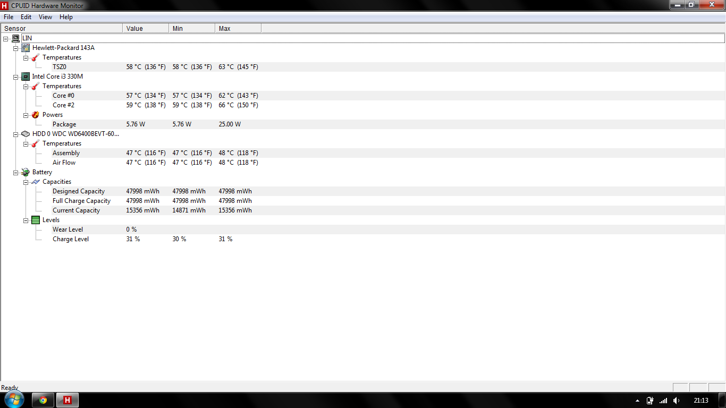Image resolution: width=726 pixels, height=408 pixels.
Task: Click the volume speaker tray icon
Action: 677,401
